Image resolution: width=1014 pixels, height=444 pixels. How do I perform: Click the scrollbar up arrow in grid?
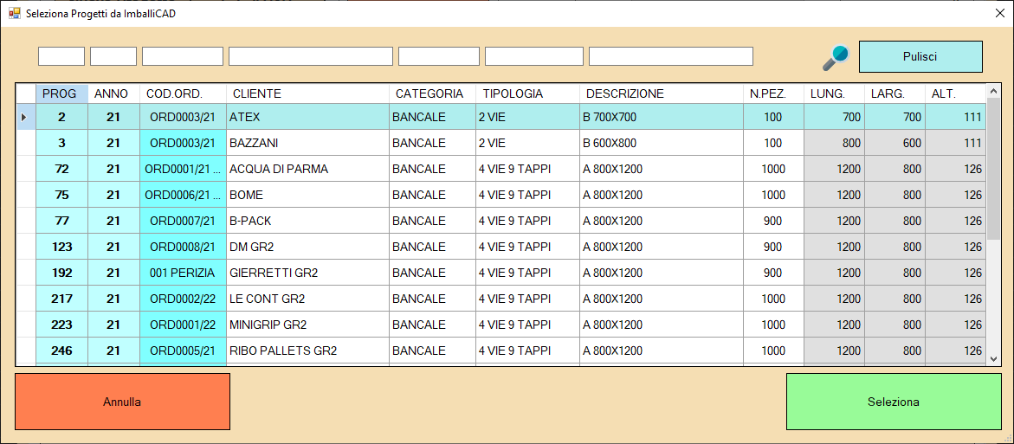(x=994, y=91)
